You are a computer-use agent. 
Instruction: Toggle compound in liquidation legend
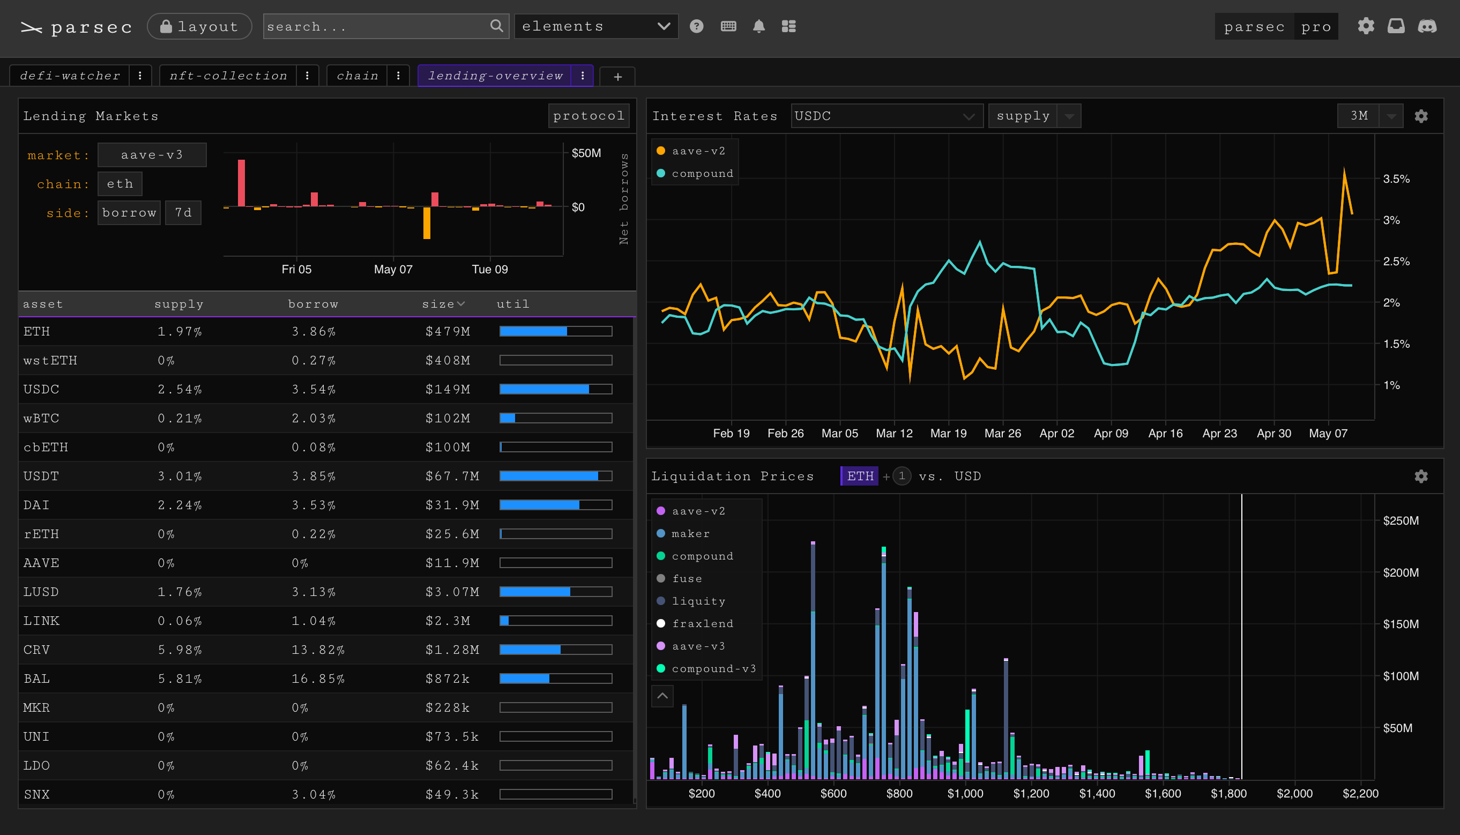[x=695, y=556]
